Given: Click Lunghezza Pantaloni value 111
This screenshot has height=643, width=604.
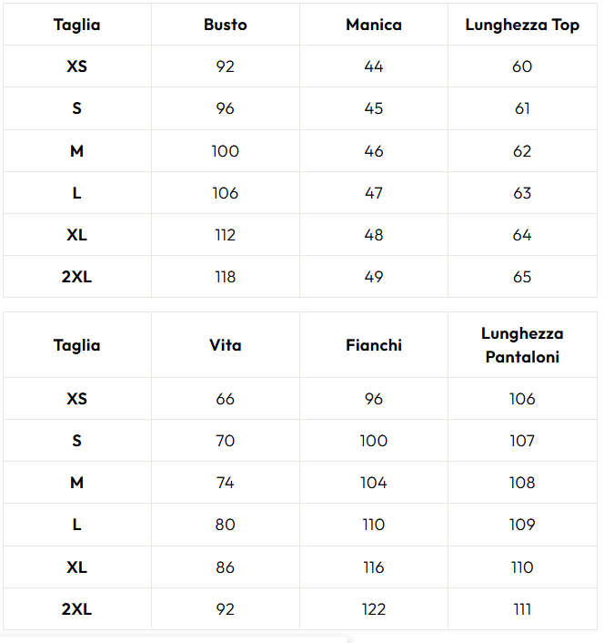Looking at the screenshot, I should 522,609.
